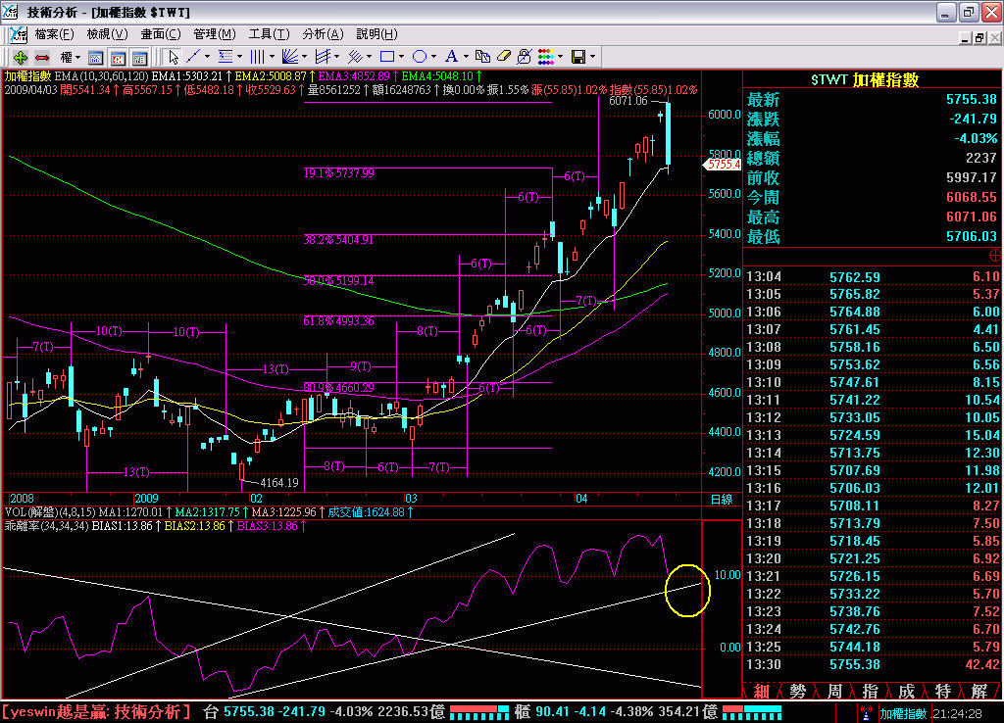Switch to the 勢 tab
This screenshot has width=1004, height=723.
[797, 691]
